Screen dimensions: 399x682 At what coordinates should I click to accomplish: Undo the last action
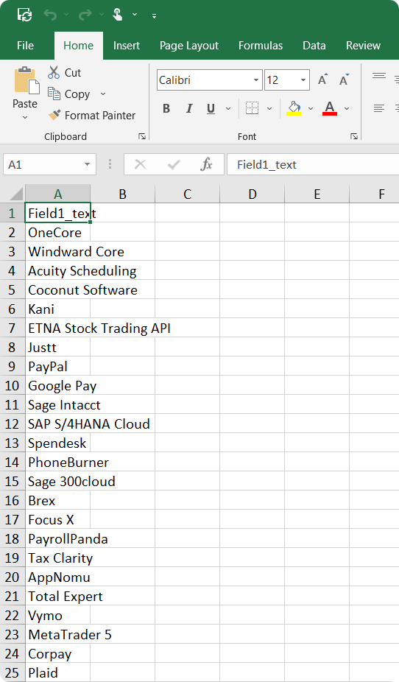(50, 15)
